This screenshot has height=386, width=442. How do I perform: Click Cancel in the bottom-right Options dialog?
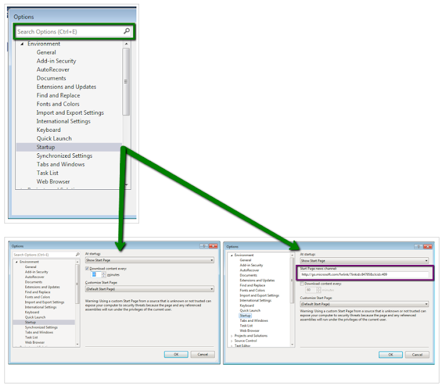click(x=417, y=354)
